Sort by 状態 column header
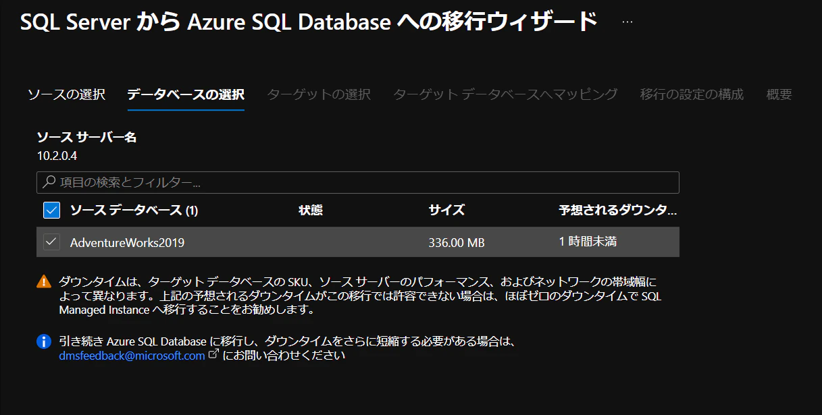Image resolution: width=822 pixels, height=415 pixels. (311, 211)
